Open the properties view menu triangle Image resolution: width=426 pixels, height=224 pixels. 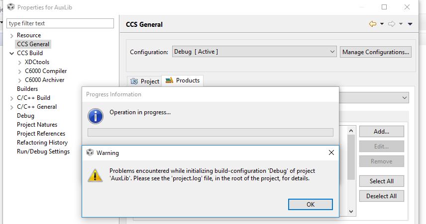click(x=410, y=24)
